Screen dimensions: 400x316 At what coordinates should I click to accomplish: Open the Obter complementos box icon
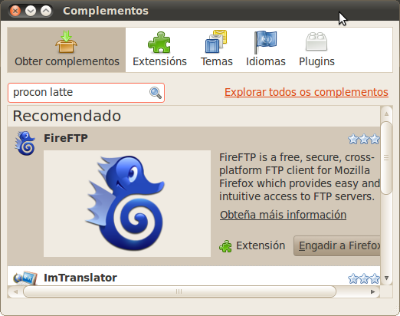66,41
